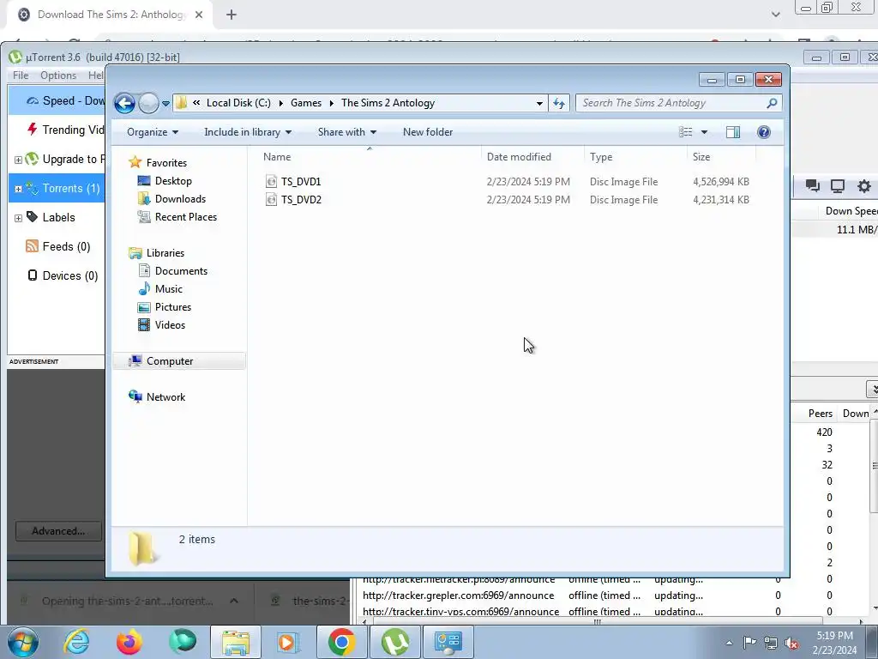Close the Download The Sims 2 tab

pos(199,15)
